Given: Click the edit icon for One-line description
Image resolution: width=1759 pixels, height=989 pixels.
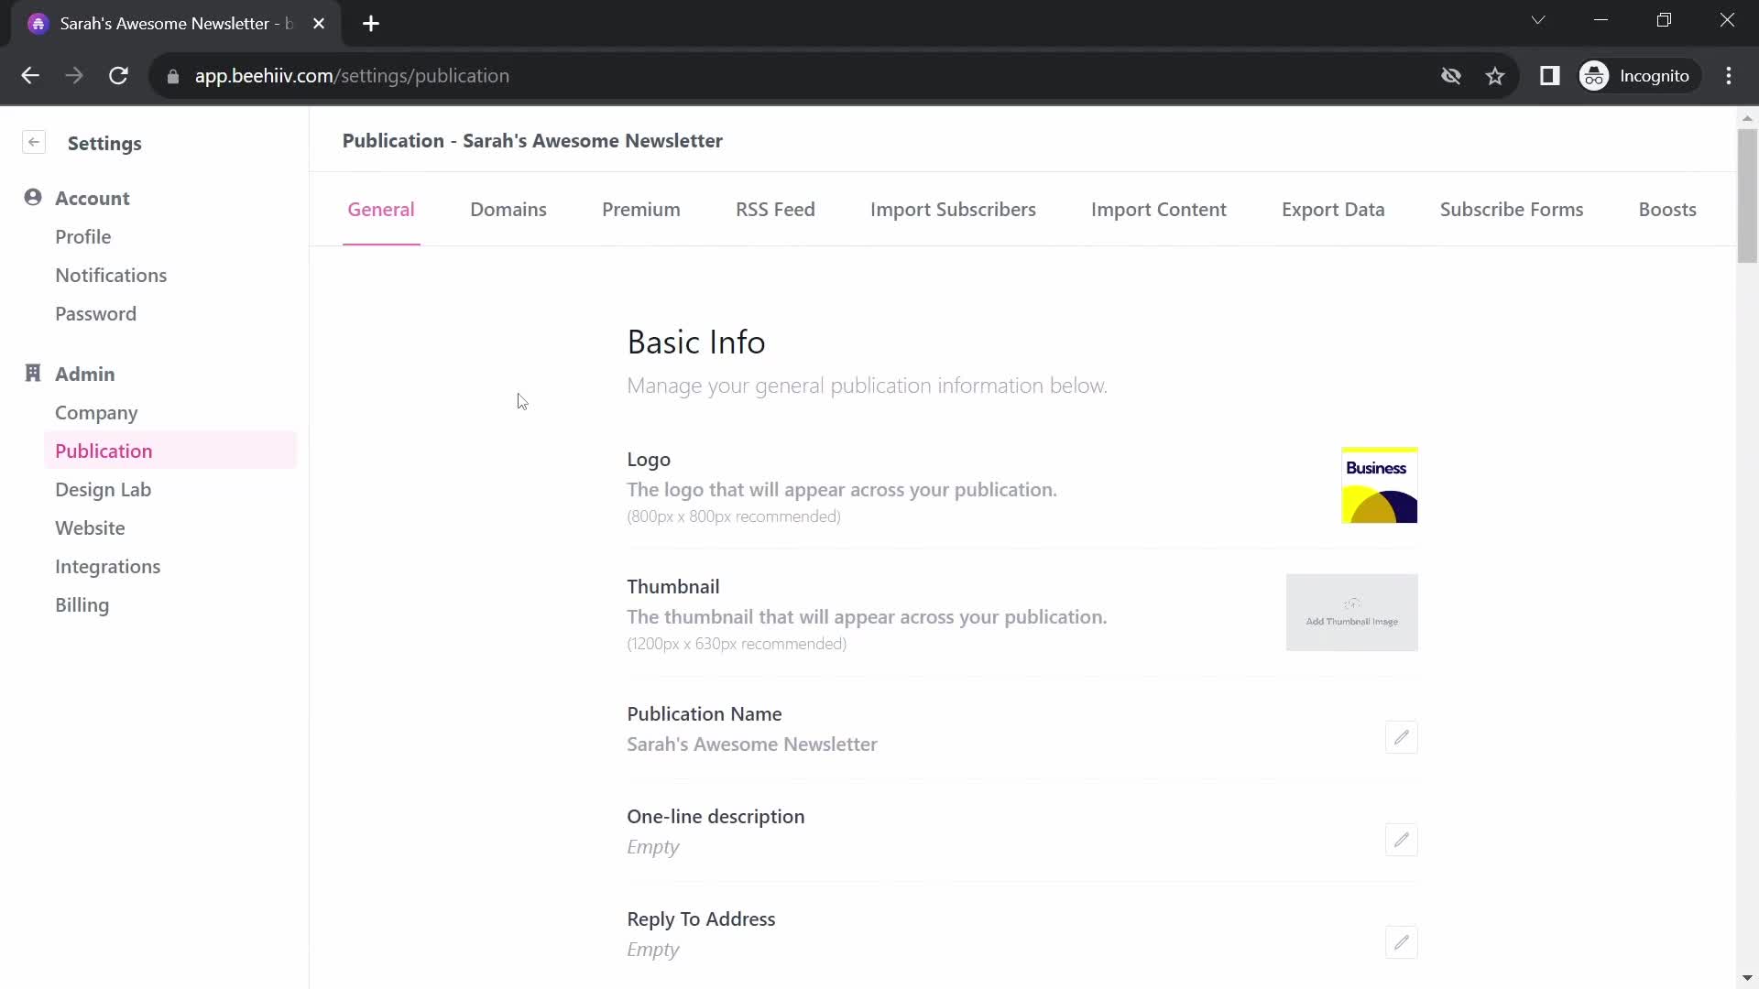Looking at the screenshot, I should (x=1402, y=841).
